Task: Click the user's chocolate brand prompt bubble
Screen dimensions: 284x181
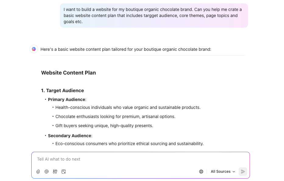Action: click(154, 16)
